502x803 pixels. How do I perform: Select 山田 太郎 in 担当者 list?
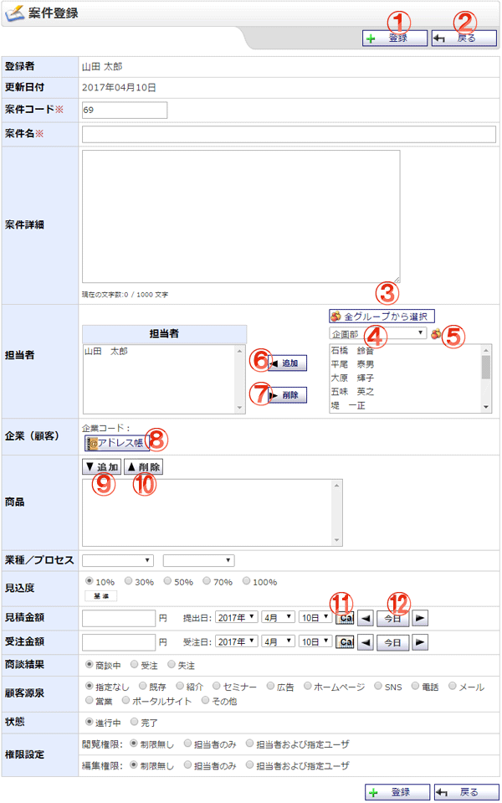point(106,352)
